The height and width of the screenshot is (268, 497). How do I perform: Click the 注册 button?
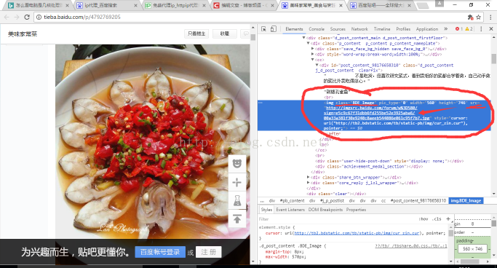coord(209,252)
